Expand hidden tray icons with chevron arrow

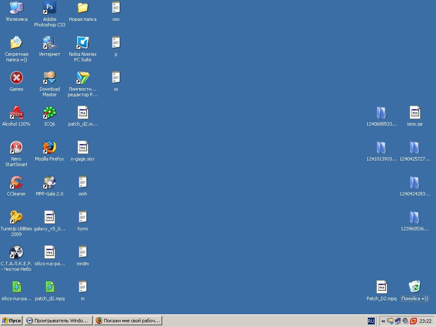(383, 321)
